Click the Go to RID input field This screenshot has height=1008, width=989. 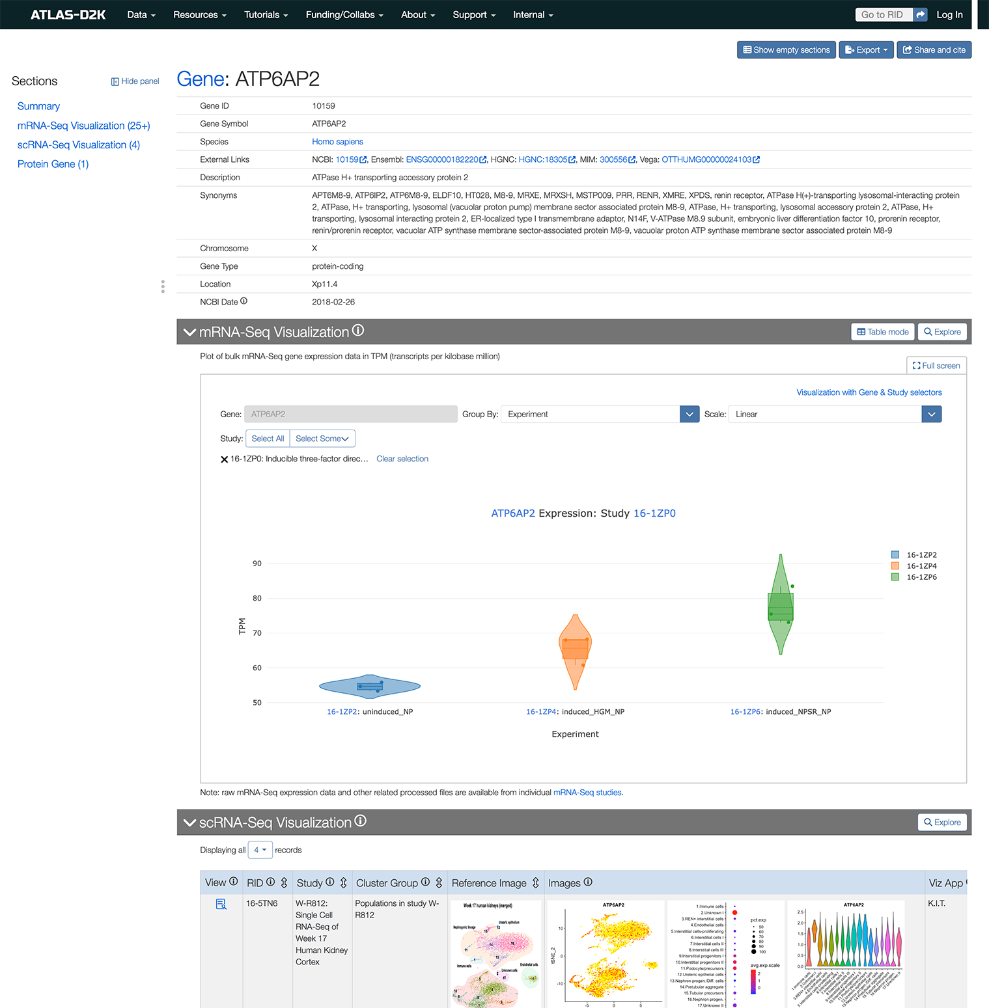pyautogui.click(x=884, y=14)
